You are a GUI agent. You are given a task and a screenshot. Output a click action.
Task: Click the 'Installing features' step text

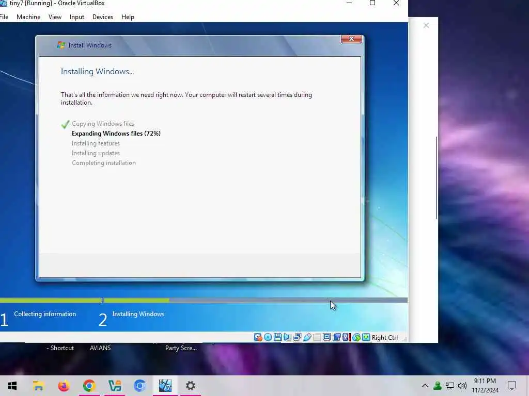coord(96,143)
